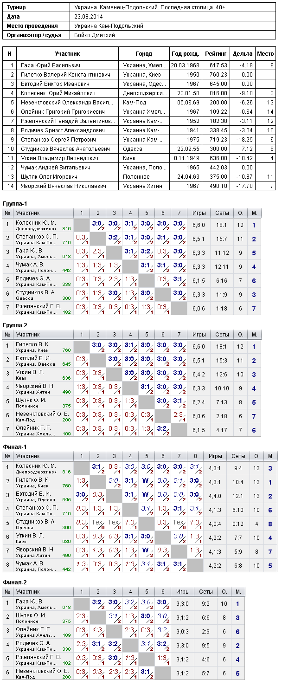Image resolution: width=282 pixels, height=686 pixels.
Task: Click rating value 816.00 in participants list
Action: [218, 93]
